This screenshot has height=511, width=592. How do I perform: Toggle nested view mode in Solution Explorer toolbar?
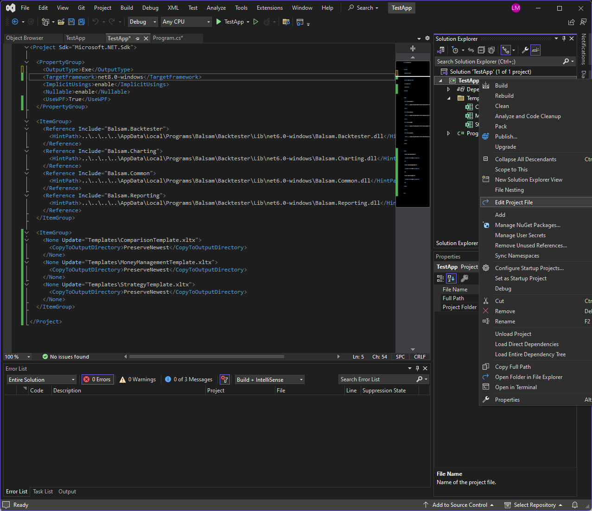[506, 50]
